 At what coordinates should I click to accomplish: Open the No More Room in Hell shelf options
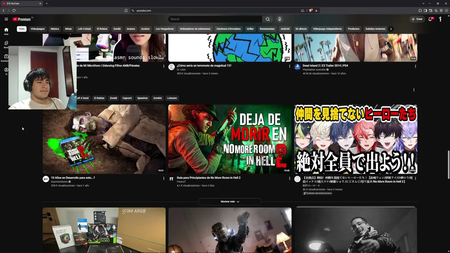(414, 90)
